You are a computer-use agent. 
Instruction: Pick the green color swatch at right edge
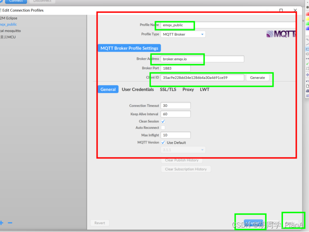pos(308,23)
